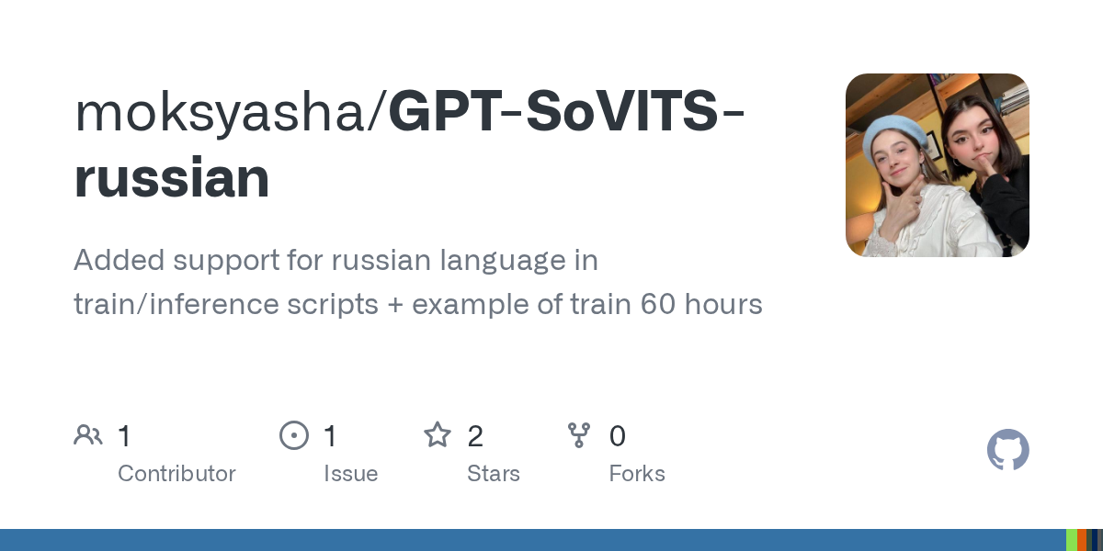The image size is (1103, 551).
Task: Click the contributor count number
Action: pos(124,436)
